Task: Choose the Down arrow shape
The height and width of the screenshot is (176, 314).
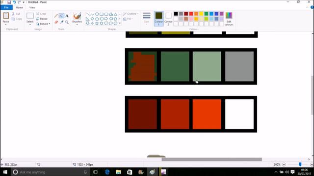Action: [87, 23]
